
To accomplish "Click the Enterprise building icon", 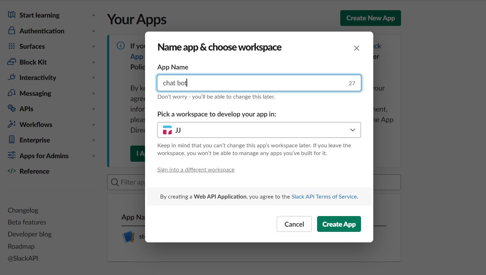I will pyautogui.click(x=12, y=140).
